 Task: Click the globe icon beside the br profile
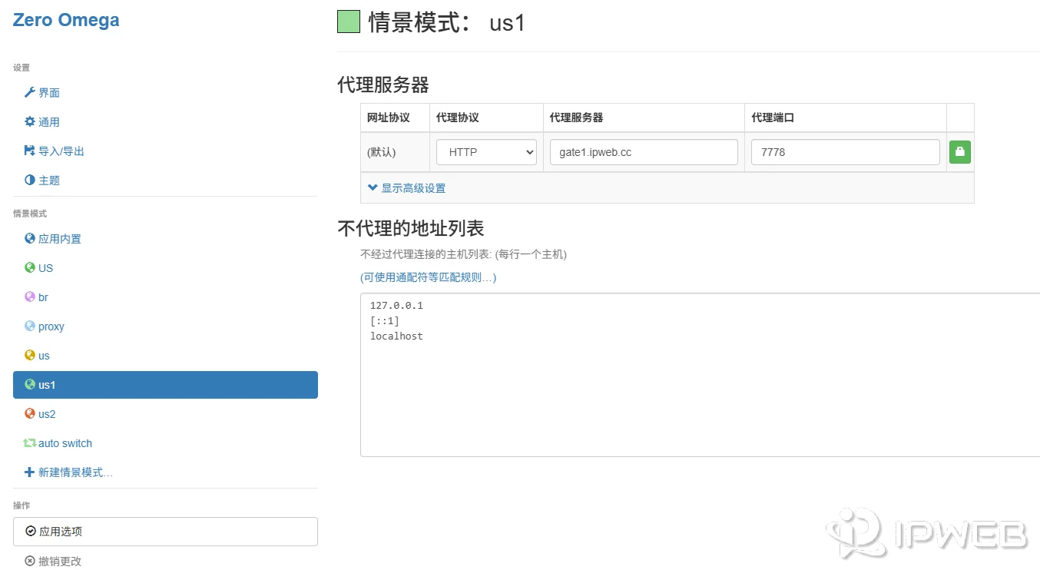(x=29, y=297)
